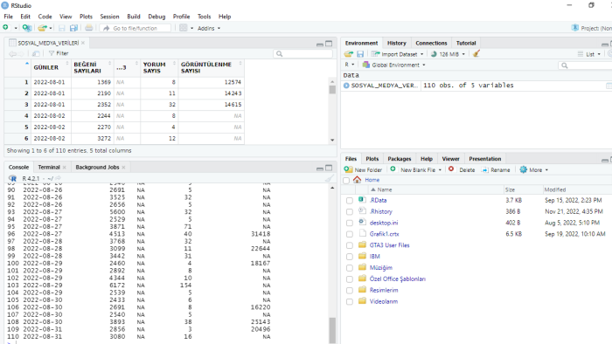The image size is (612, 344).
Task: Tick the desktop.ini checkbox
Action: pos(350,223)
